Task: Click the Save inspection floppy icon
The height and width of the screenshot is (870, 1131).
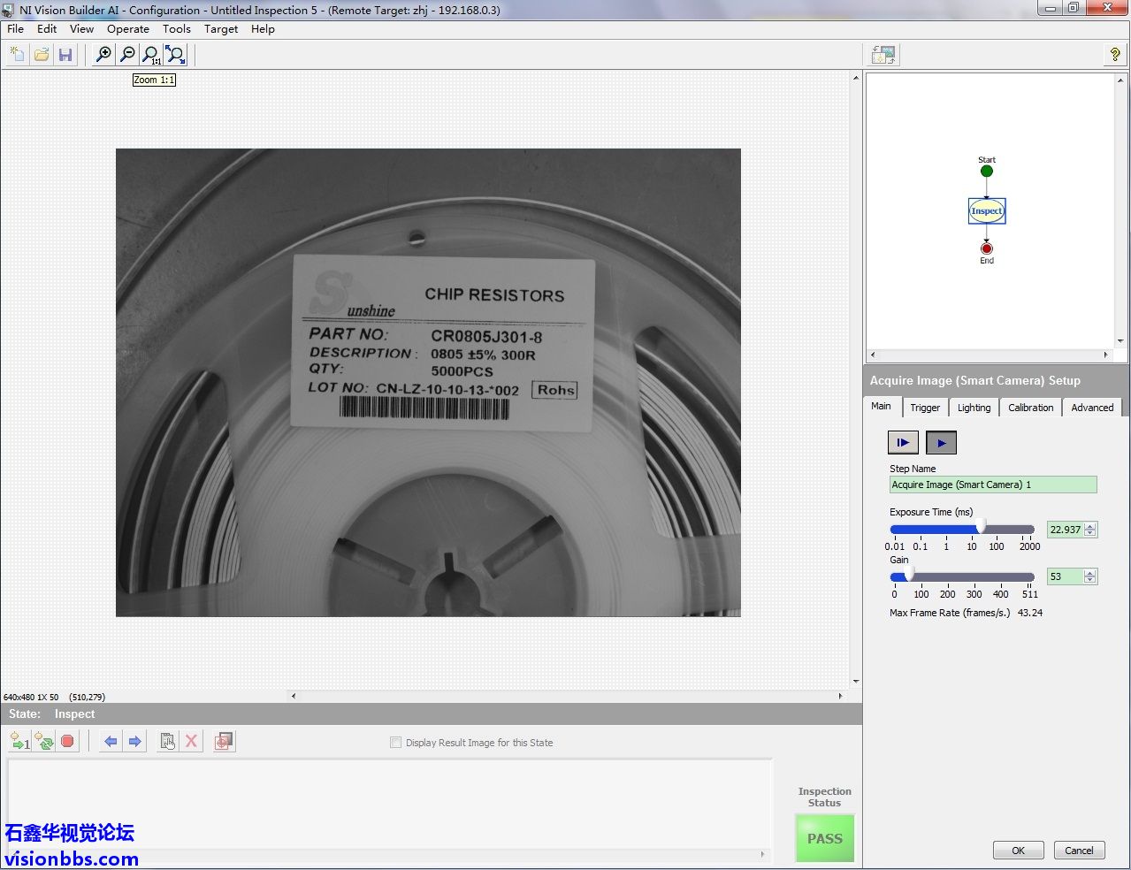Action: [65, 55]
